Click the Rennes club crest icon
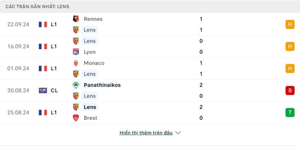This screenshot has height=146, width=300. tap(76, 19)
